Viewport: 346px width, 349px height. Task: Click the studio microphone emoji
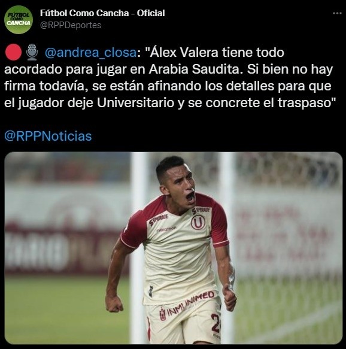pyautogui.click(x=32, y=52)
